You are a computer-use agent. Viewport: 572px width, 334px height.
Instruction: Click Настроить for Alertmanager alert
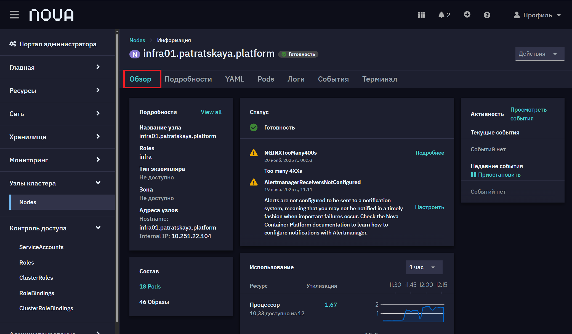429,207
